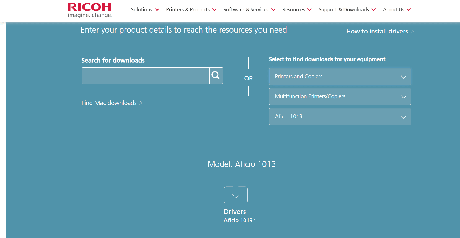Open the Support & Downloads menu
The width and height of the screenshot is (460, 238).
point(347,10)
